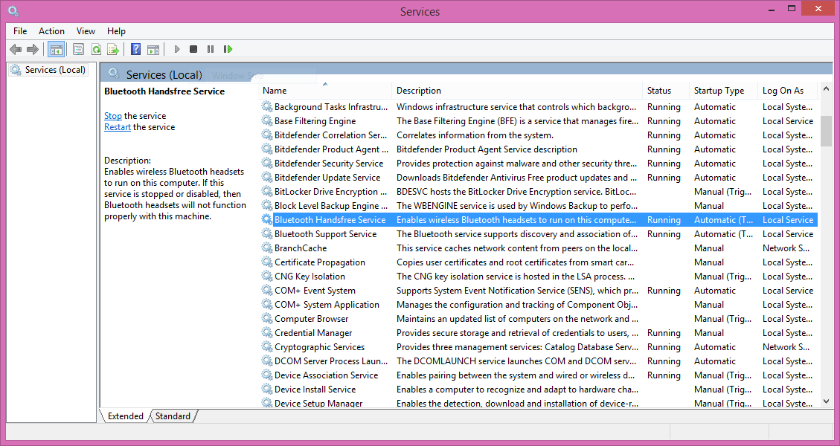This screenshot has height=446, width=840.
Task: Click the Back arrow toolbar button
Action: [16, 49]
